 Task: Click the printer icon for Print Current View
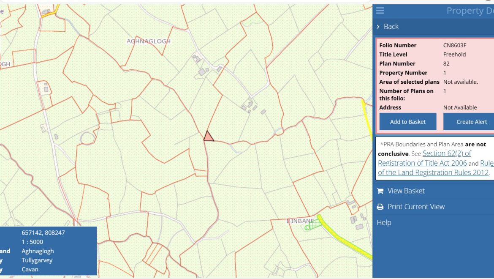coord(380,207)
